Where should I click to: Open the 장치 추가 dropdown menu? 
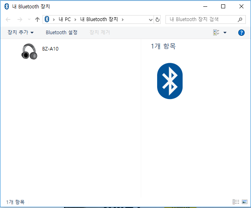tap(21, 33)
